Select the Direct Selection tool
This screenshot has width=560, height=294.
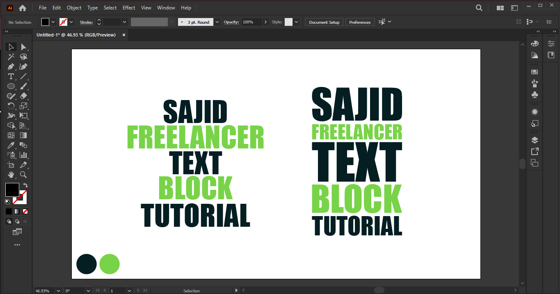tap(23, 47)
